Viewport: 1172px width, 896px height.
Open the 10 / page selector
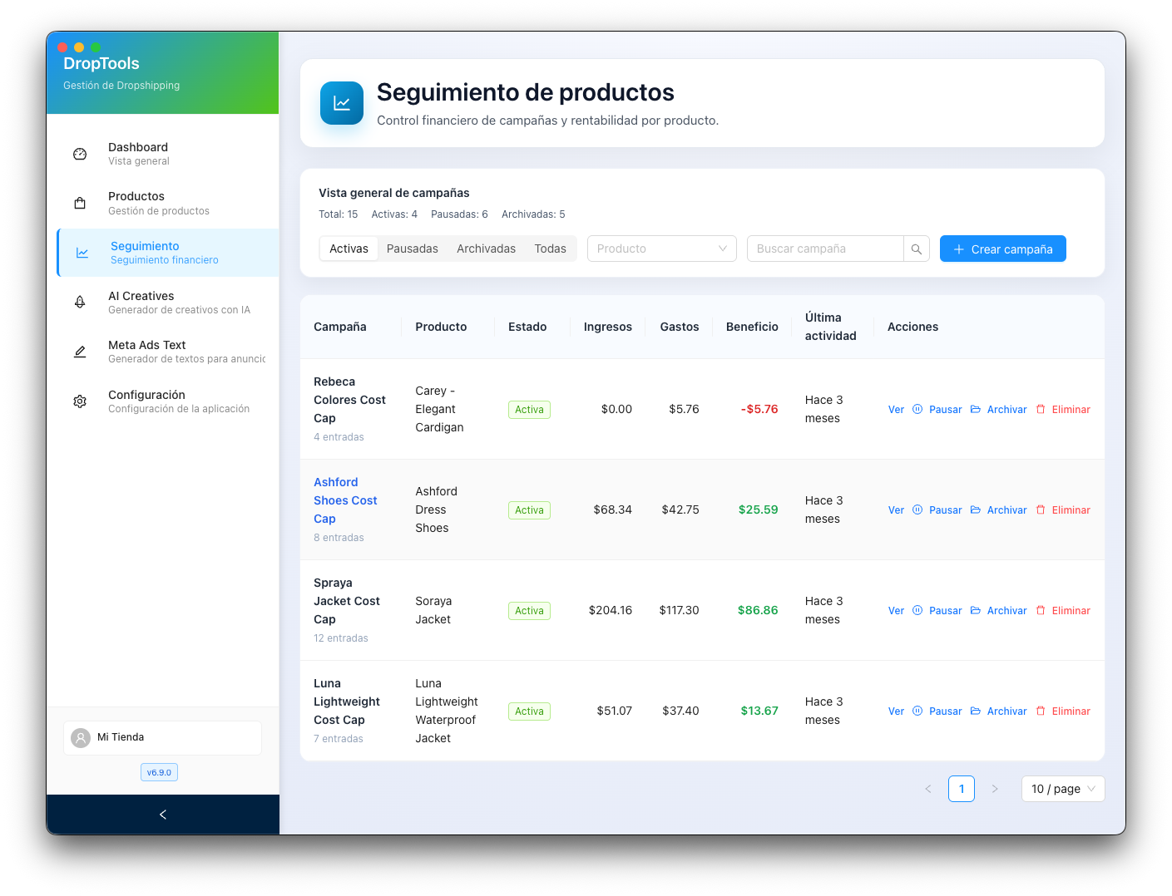coord(1062,788)
